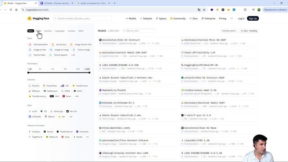Expand the +12 more apps list
Image resolution: width=288 pixels, height=162 pixels.
click(71, 117)
